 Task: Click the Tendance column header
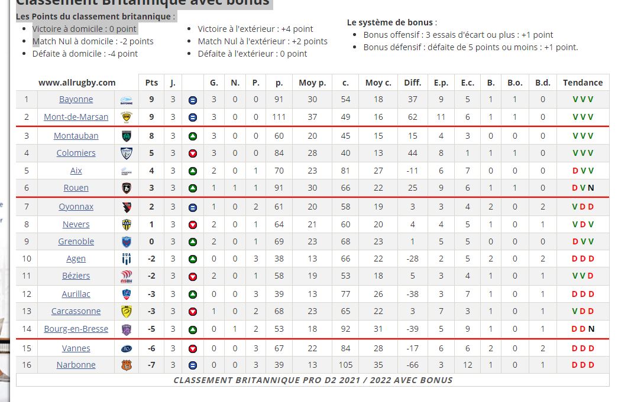point(583,83)
